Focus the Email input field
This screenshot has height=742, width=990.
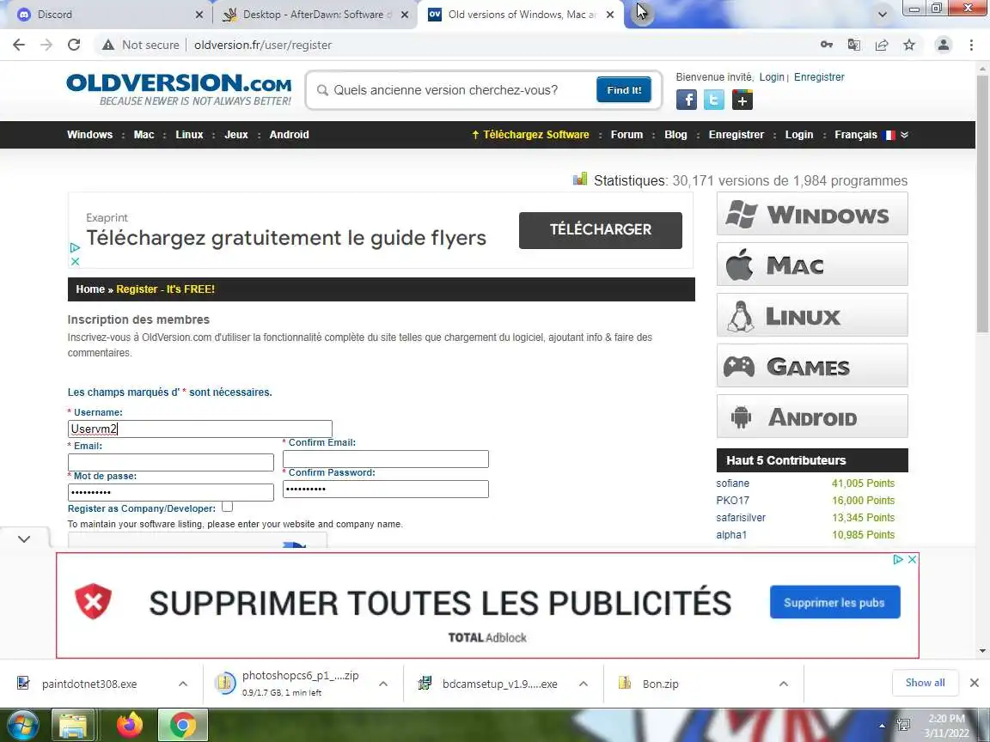click(170, 463)
